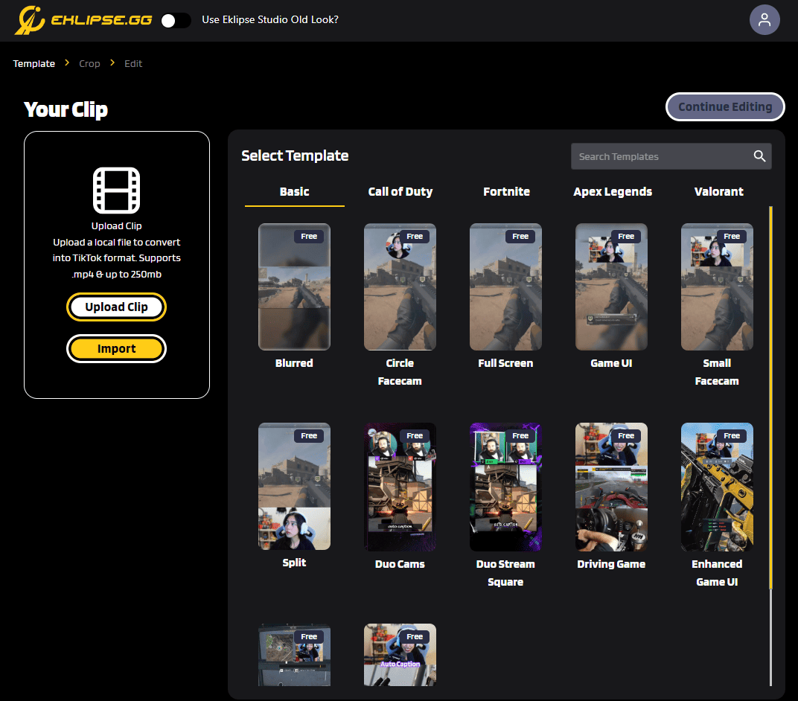
Task: Select the Game UI template thumbnail
Action: (611, 287)
